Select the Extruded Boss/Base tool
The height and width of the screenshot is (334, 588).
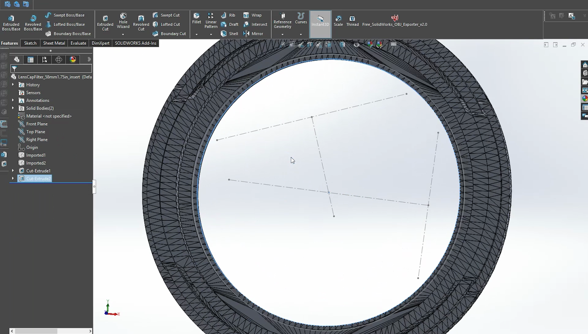pos(11,23)
